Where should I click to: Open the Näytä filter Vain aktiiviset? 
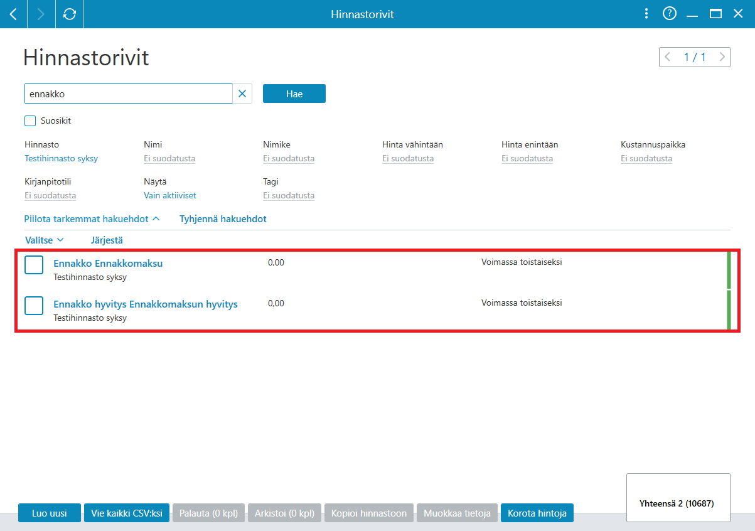tap(170, 195)
